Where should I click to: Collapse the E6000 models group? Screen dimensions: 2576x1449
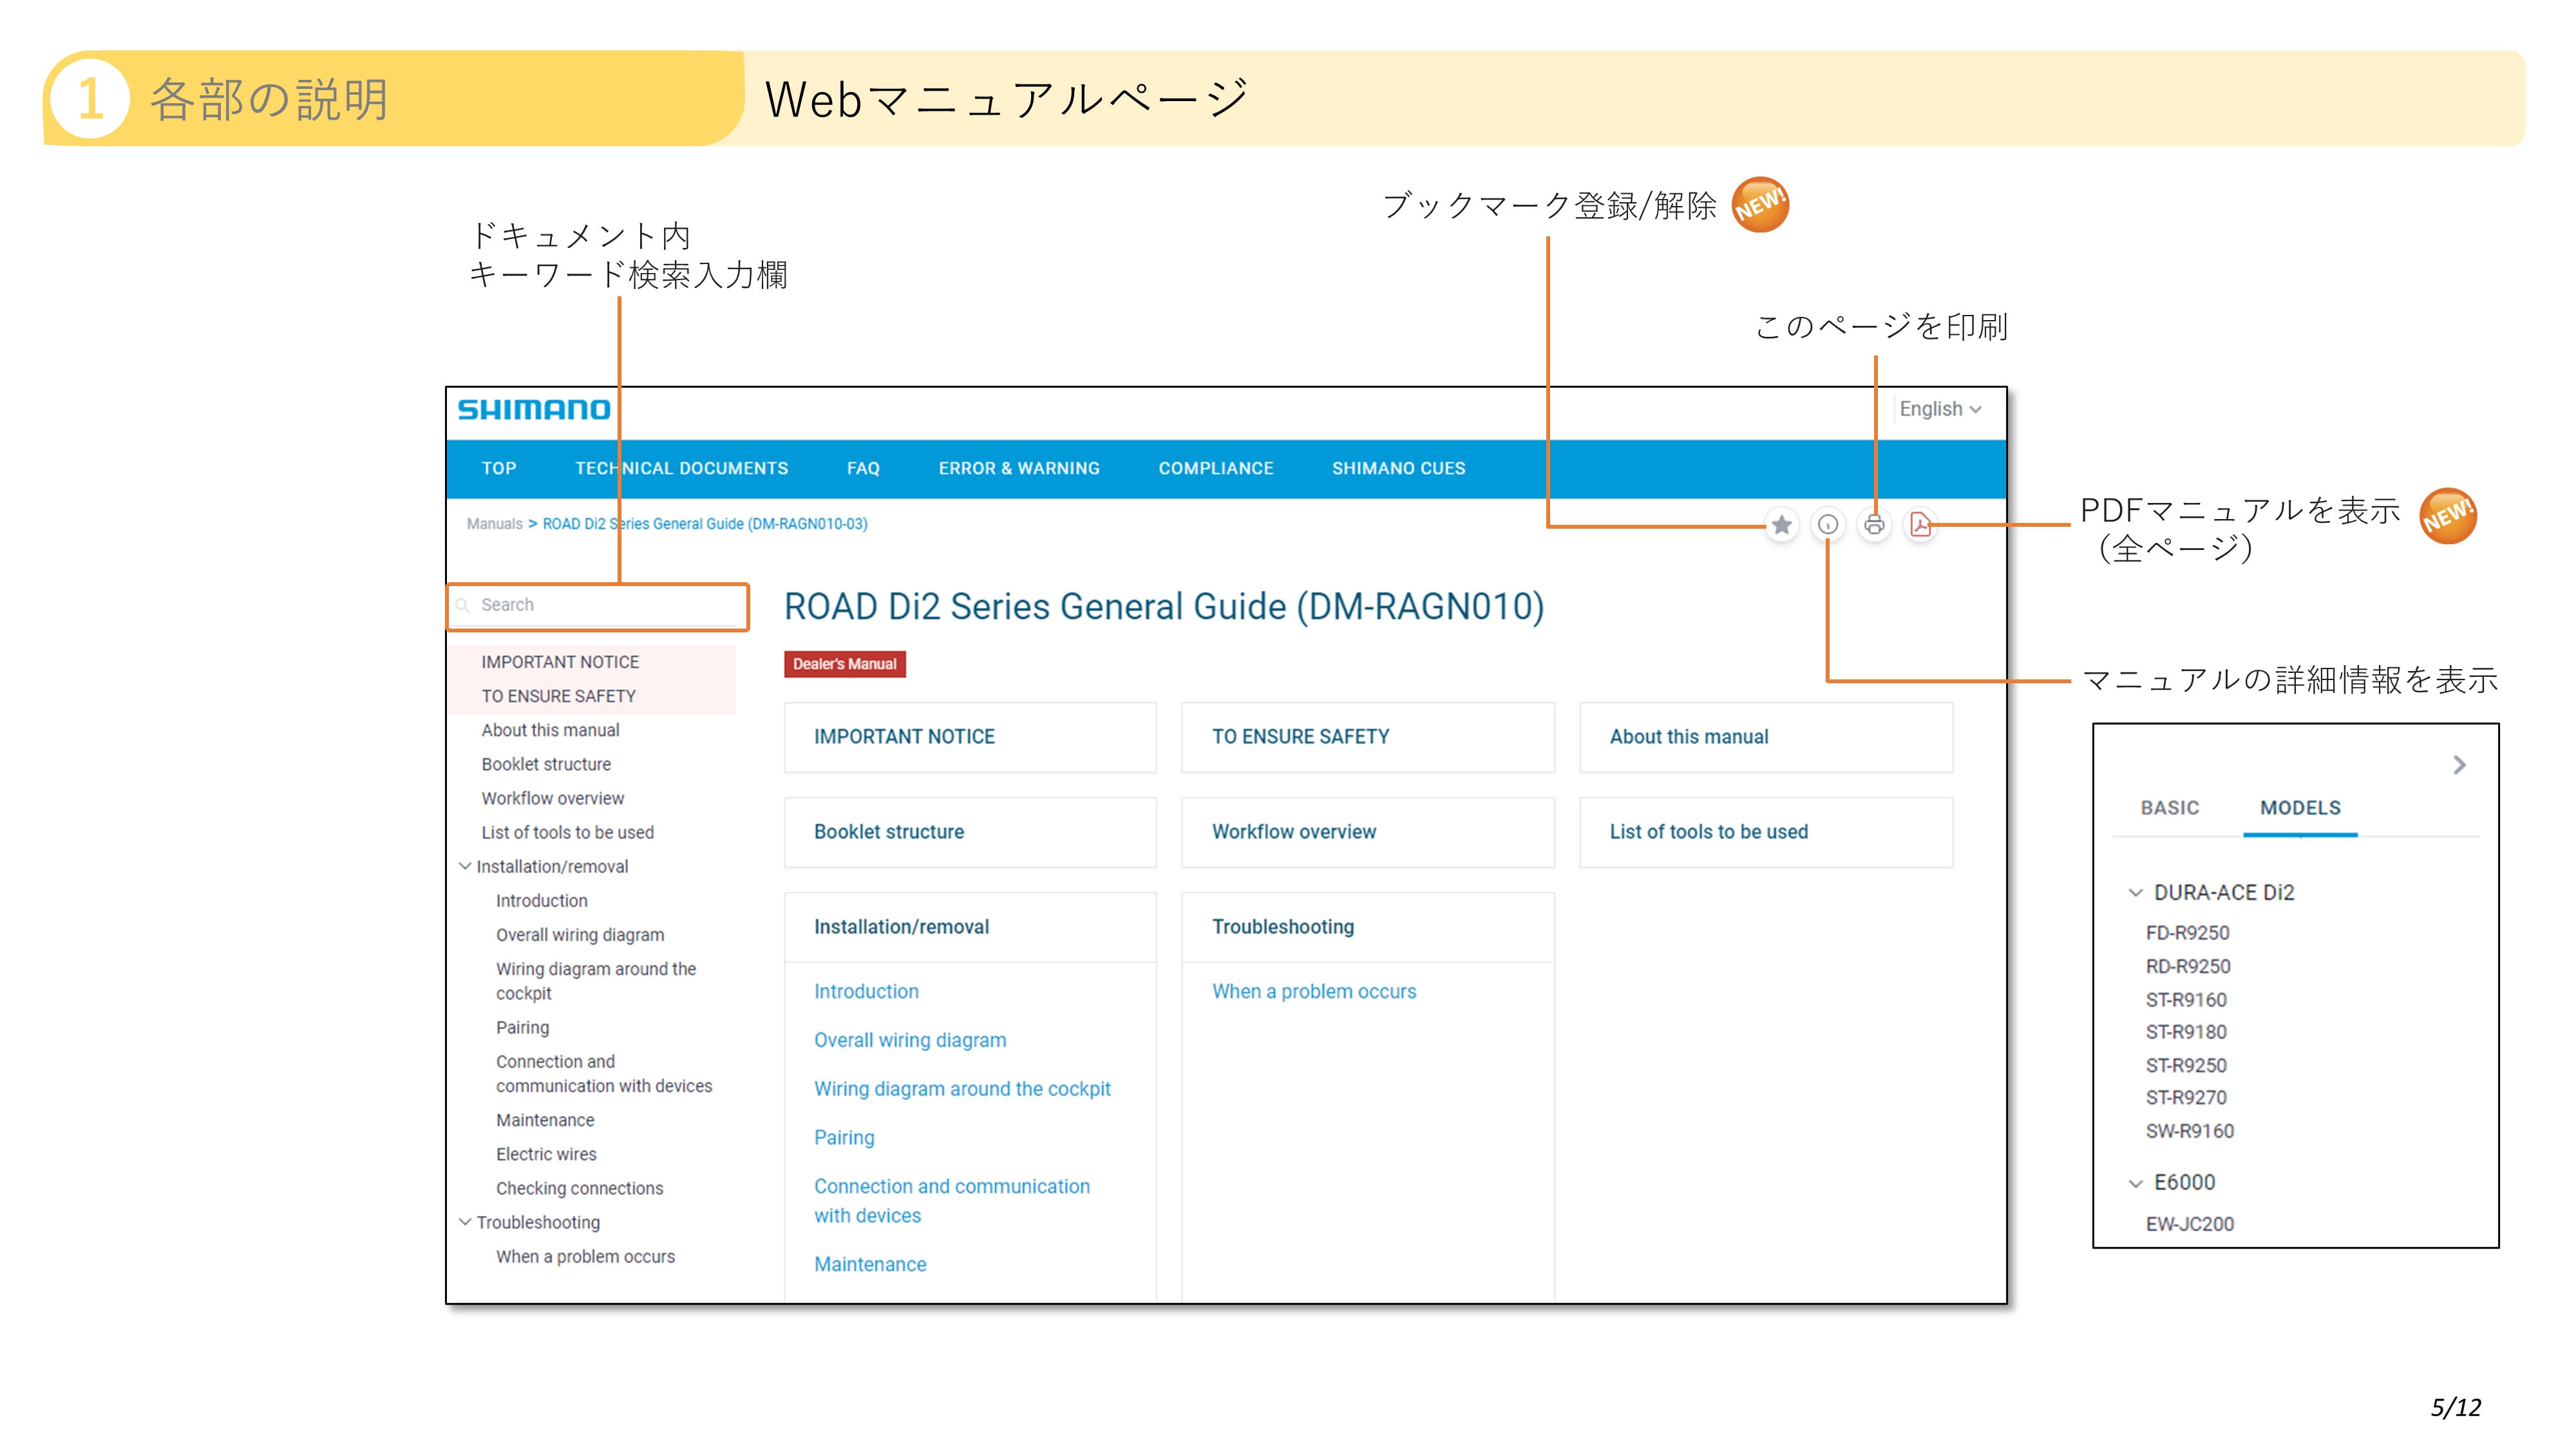pos(2135,1183)
